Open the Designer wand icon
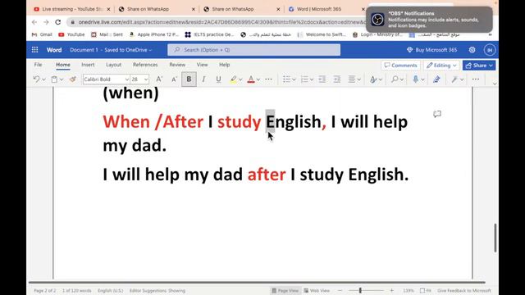Screen dimensions: 525x295 [x=454, y=79]
